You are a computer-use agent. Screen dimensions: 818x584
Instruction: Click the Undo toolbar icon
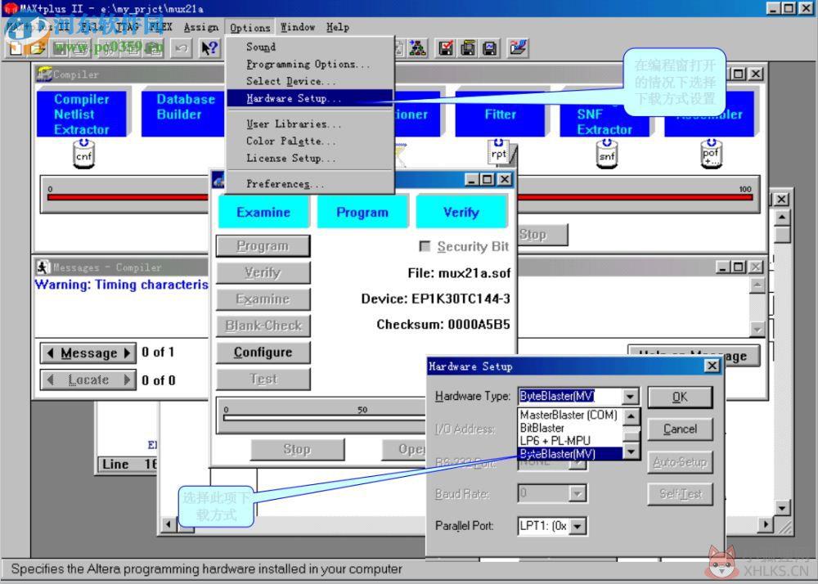click(181, 48)
